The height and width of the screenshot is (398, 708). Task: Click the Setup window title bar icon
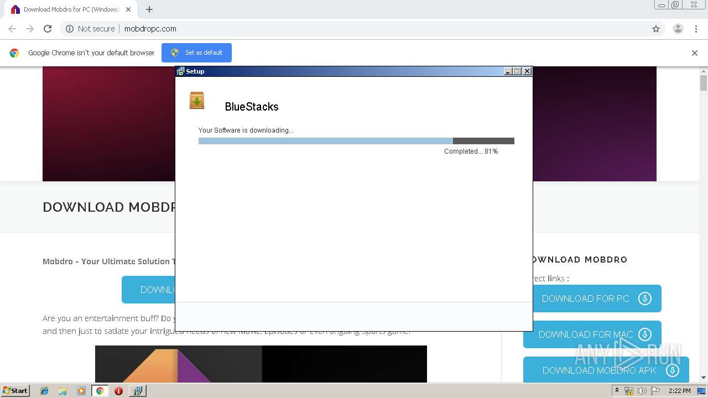click(x=180, y=71)
